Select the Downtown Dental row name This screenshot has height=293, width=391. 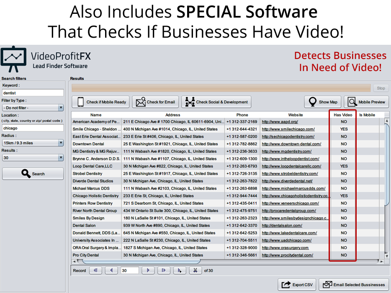click(x=88, y=144)
